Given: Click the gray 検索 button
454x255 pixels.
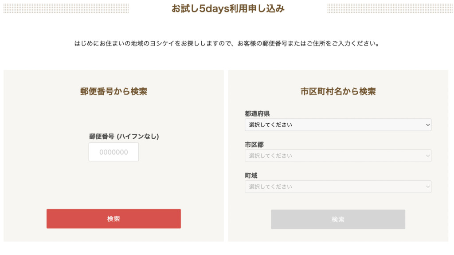Looking at the screenshot, I should 338,219.
